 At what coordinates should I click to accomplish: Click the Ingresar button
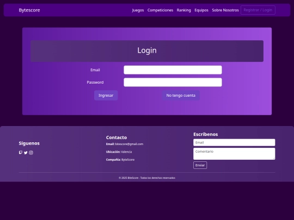coord(106,96)
